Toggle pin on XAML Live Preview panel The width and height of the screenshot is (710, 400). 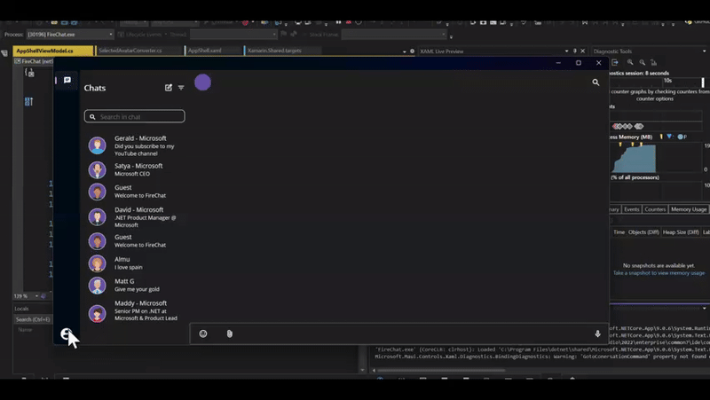pos(575,51)
